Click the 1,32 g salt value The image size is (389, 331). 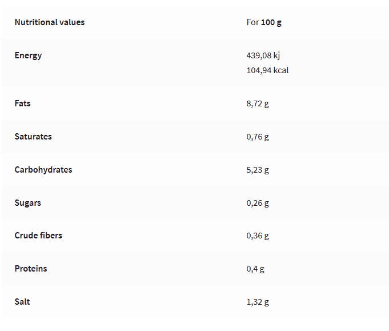point(258,302)
